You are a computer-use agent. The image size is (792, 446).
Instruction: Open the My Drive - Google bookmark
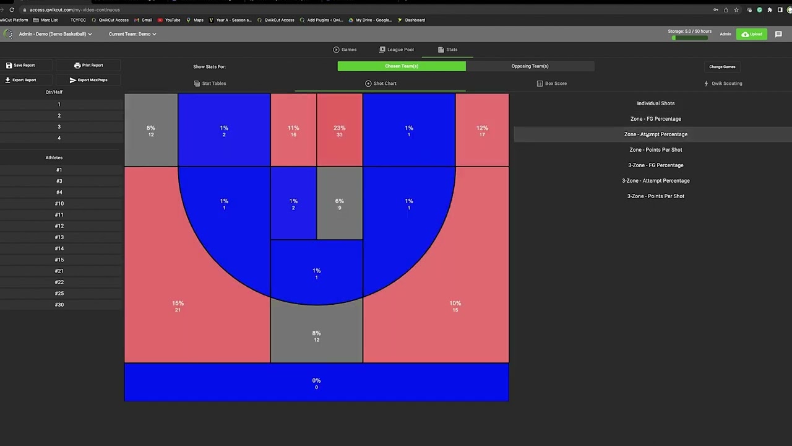[370, 20]
